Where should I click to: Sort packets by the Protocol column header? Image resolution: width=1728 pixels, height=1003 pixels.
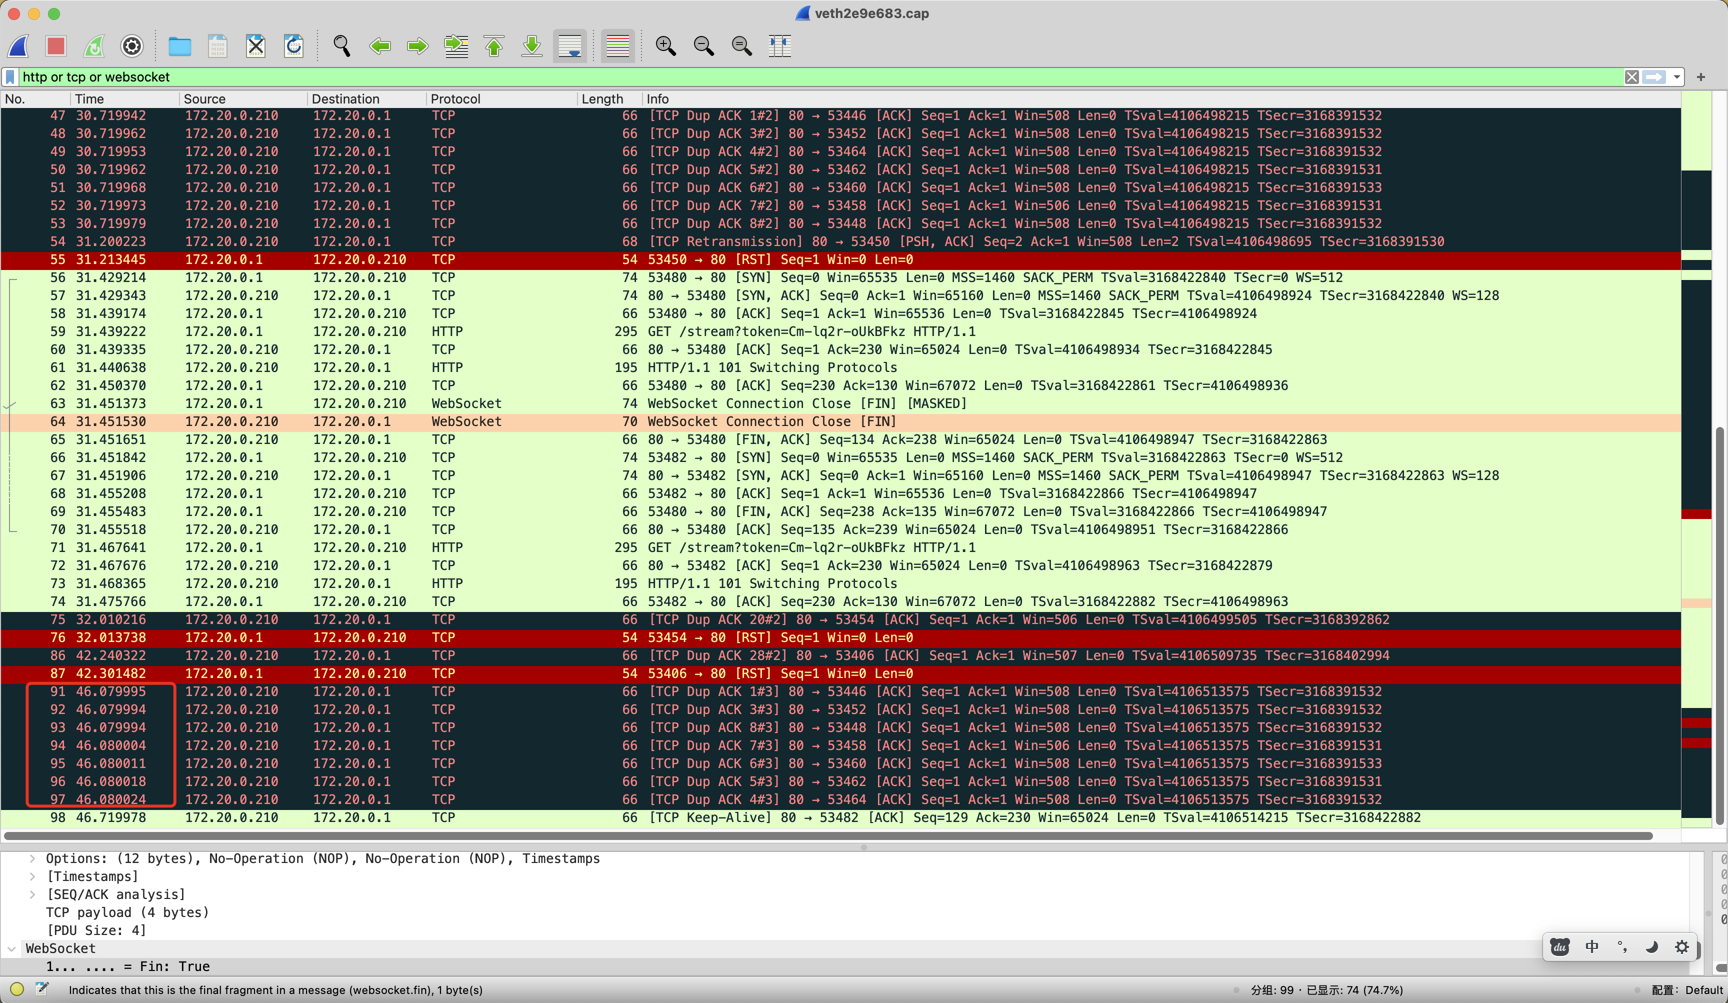point(455,98)
